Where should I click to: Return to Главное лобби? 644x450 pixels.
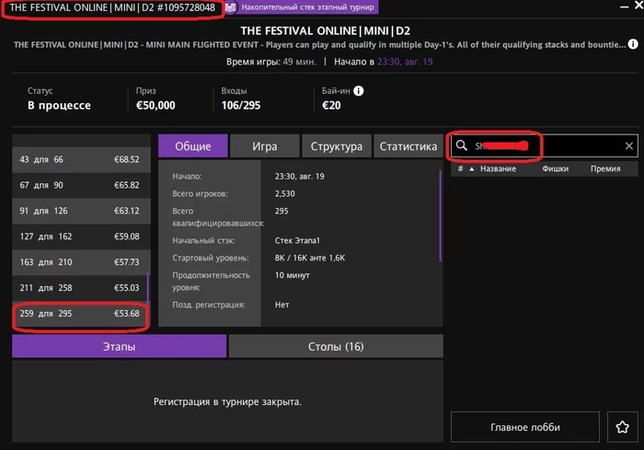[524, 427]
